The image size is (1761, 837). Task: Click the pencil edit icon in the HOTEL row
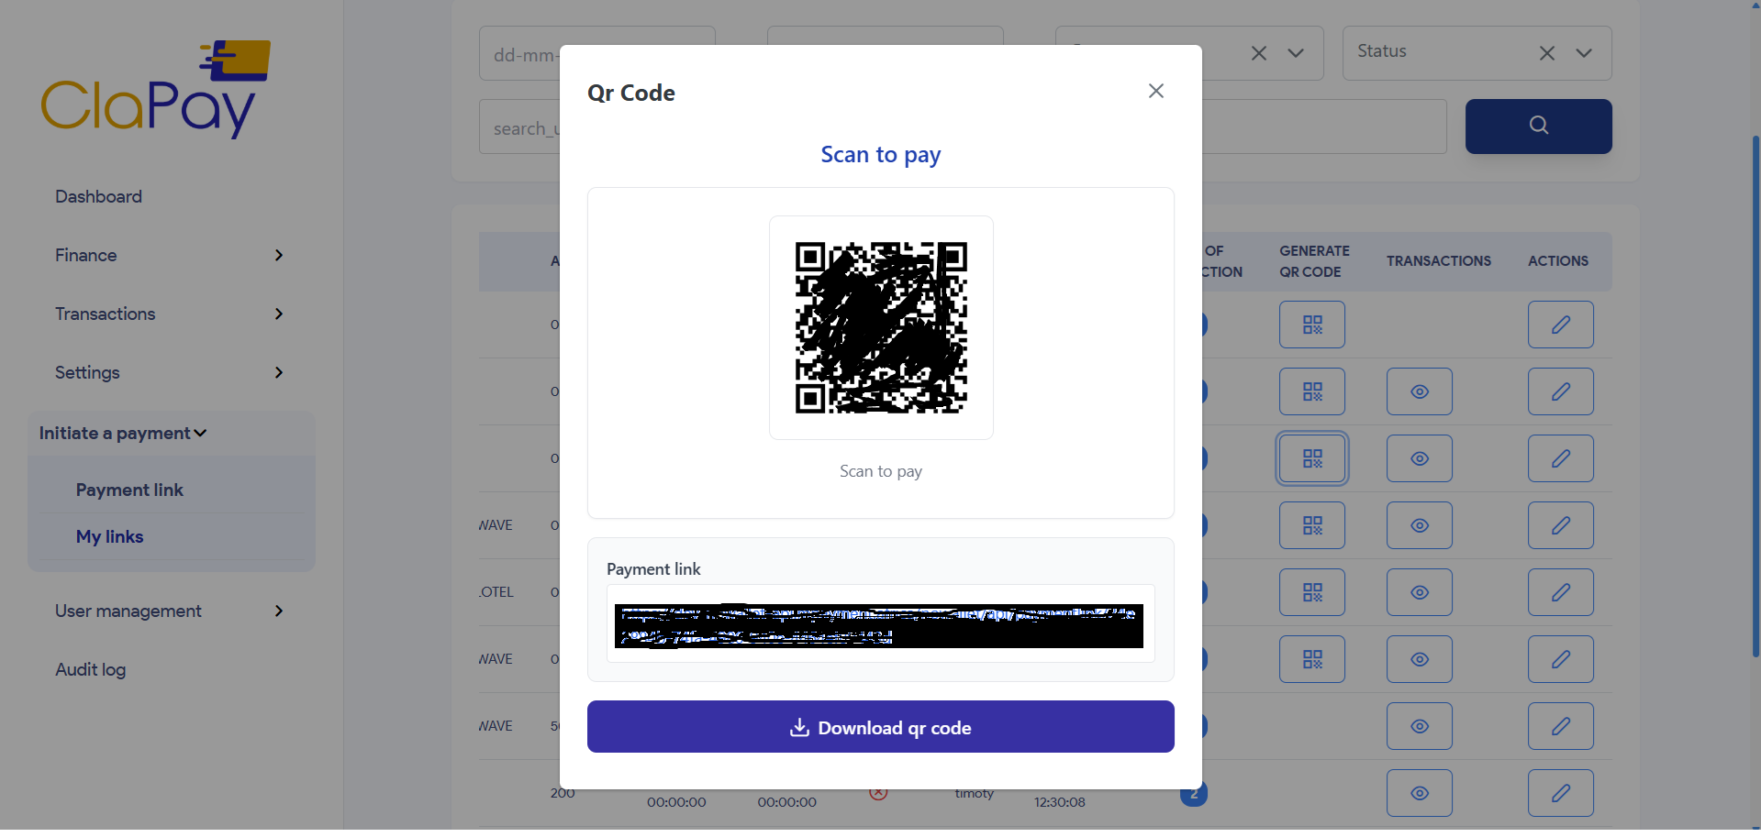(x=1560, y=591)
